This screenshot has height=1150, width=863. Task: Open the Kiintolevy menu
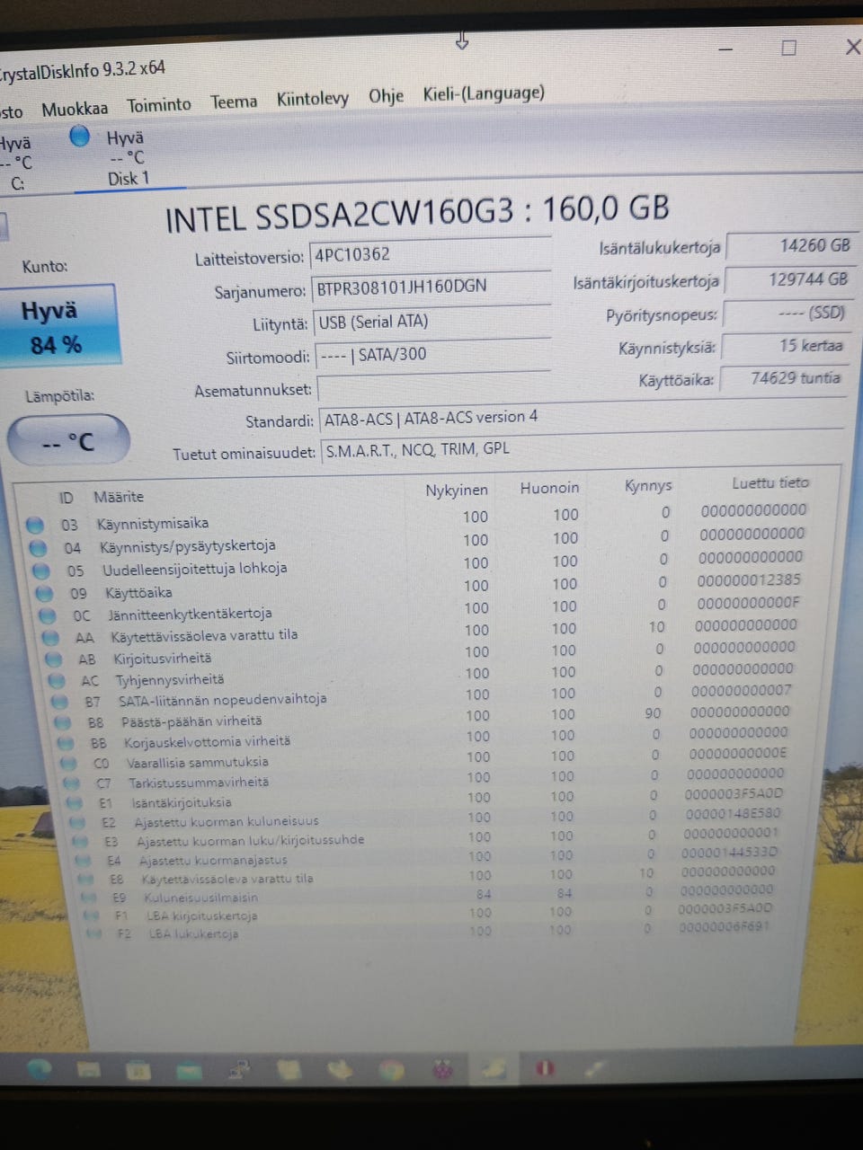(313, 99)
